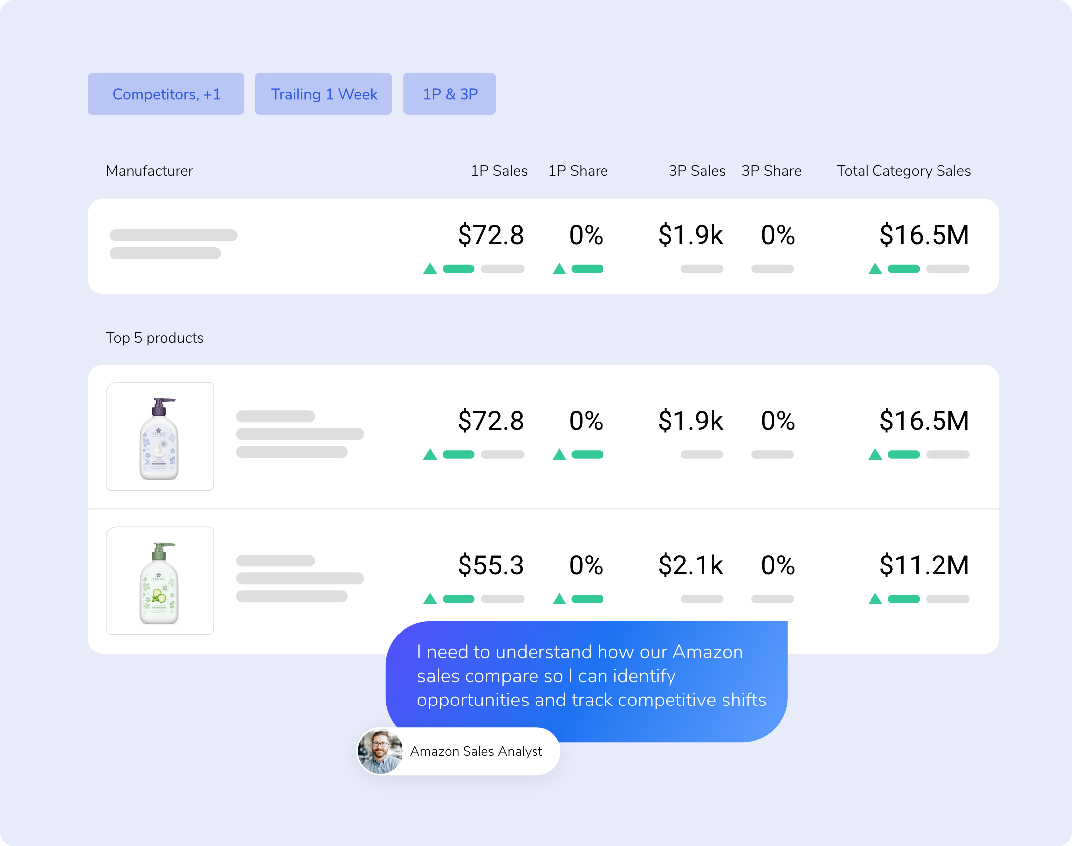Viewport: 1072px width, 846px height.
Task: Open the Competitors, +1 filter
Action: pos(166,94)
